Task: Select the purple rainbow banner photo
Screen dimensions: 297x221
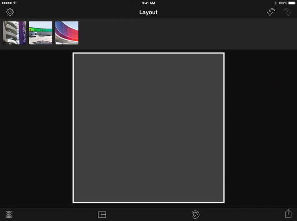Action: point(15,33)
